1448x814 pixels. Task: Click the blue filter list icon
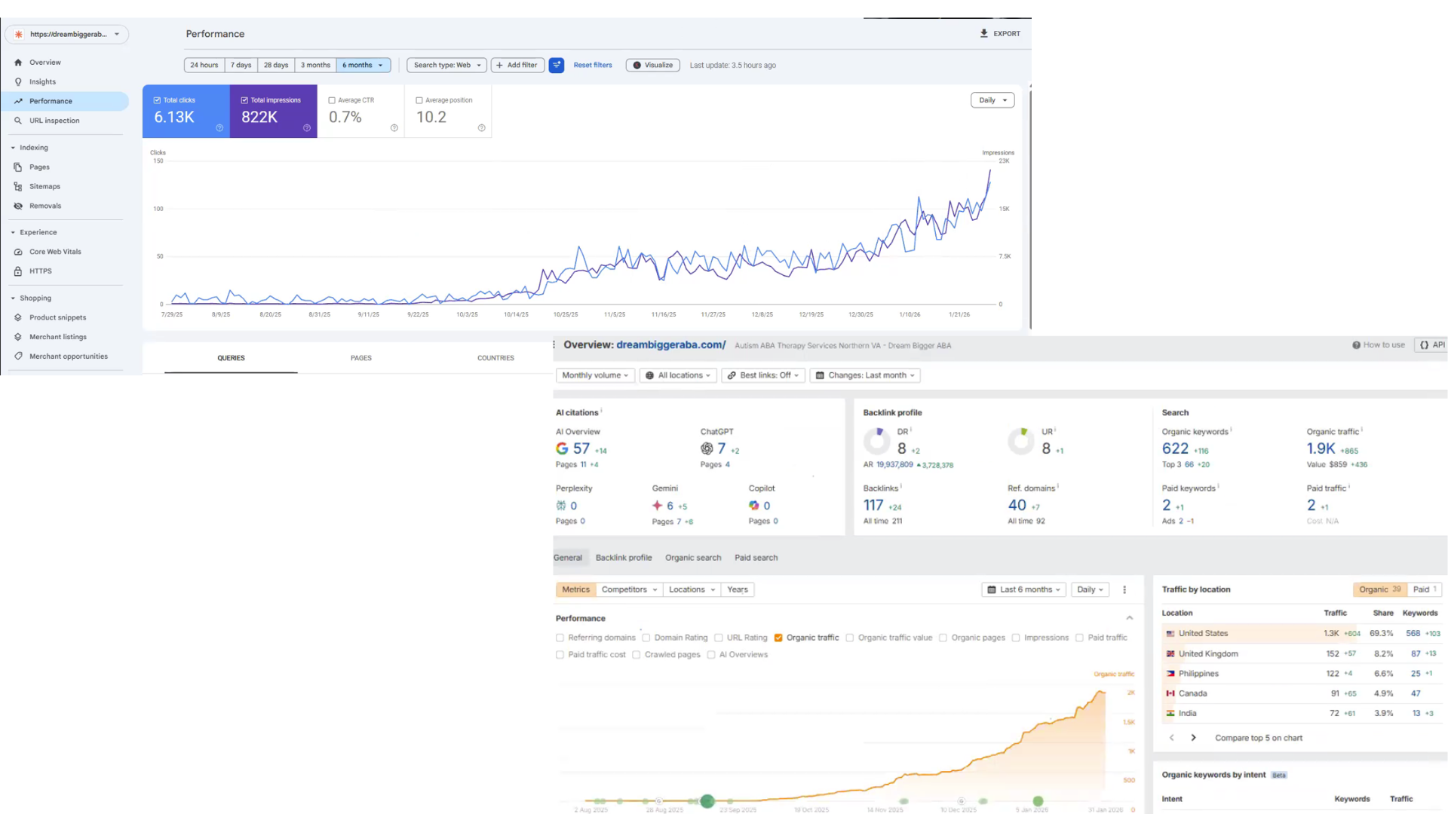click(556, 66)
